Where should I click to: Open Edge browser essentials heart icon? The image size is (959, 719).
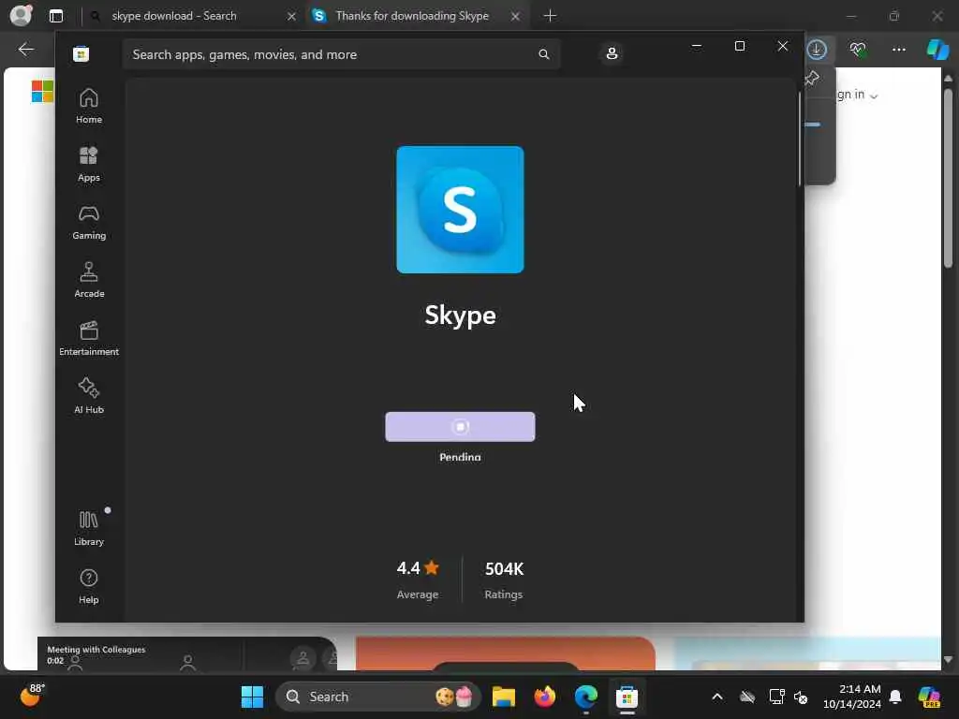(858, 50)
